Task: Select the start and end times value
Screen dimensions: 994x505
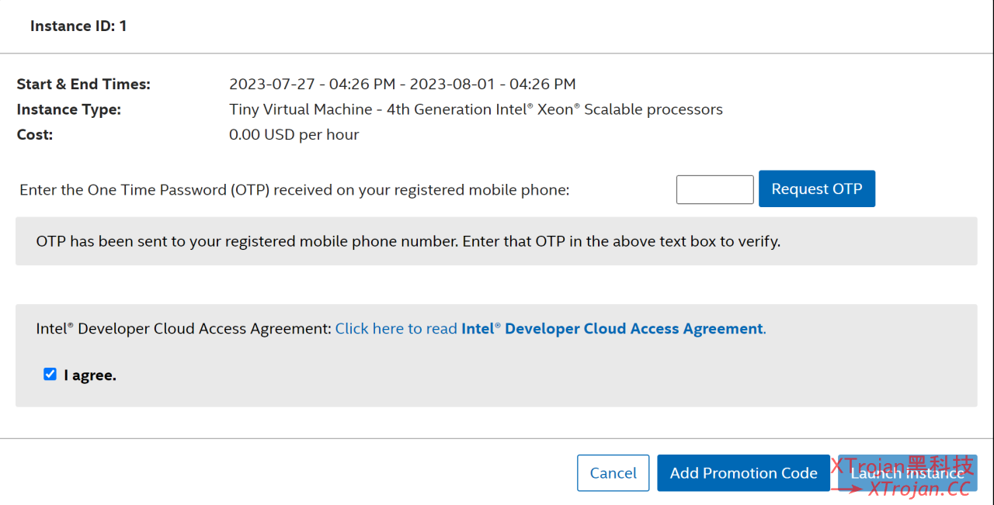Action: (x=402, y=84)
